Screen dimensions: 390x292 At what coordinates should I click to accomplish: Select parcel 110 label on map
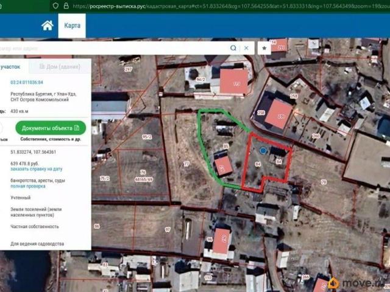click(208, 278)
